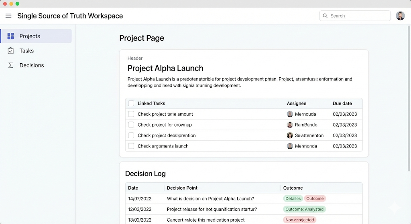The image size is (411, 224).
Task: Toggle the Linked Tasks select-all checkbox
Action: coord(131,103)
